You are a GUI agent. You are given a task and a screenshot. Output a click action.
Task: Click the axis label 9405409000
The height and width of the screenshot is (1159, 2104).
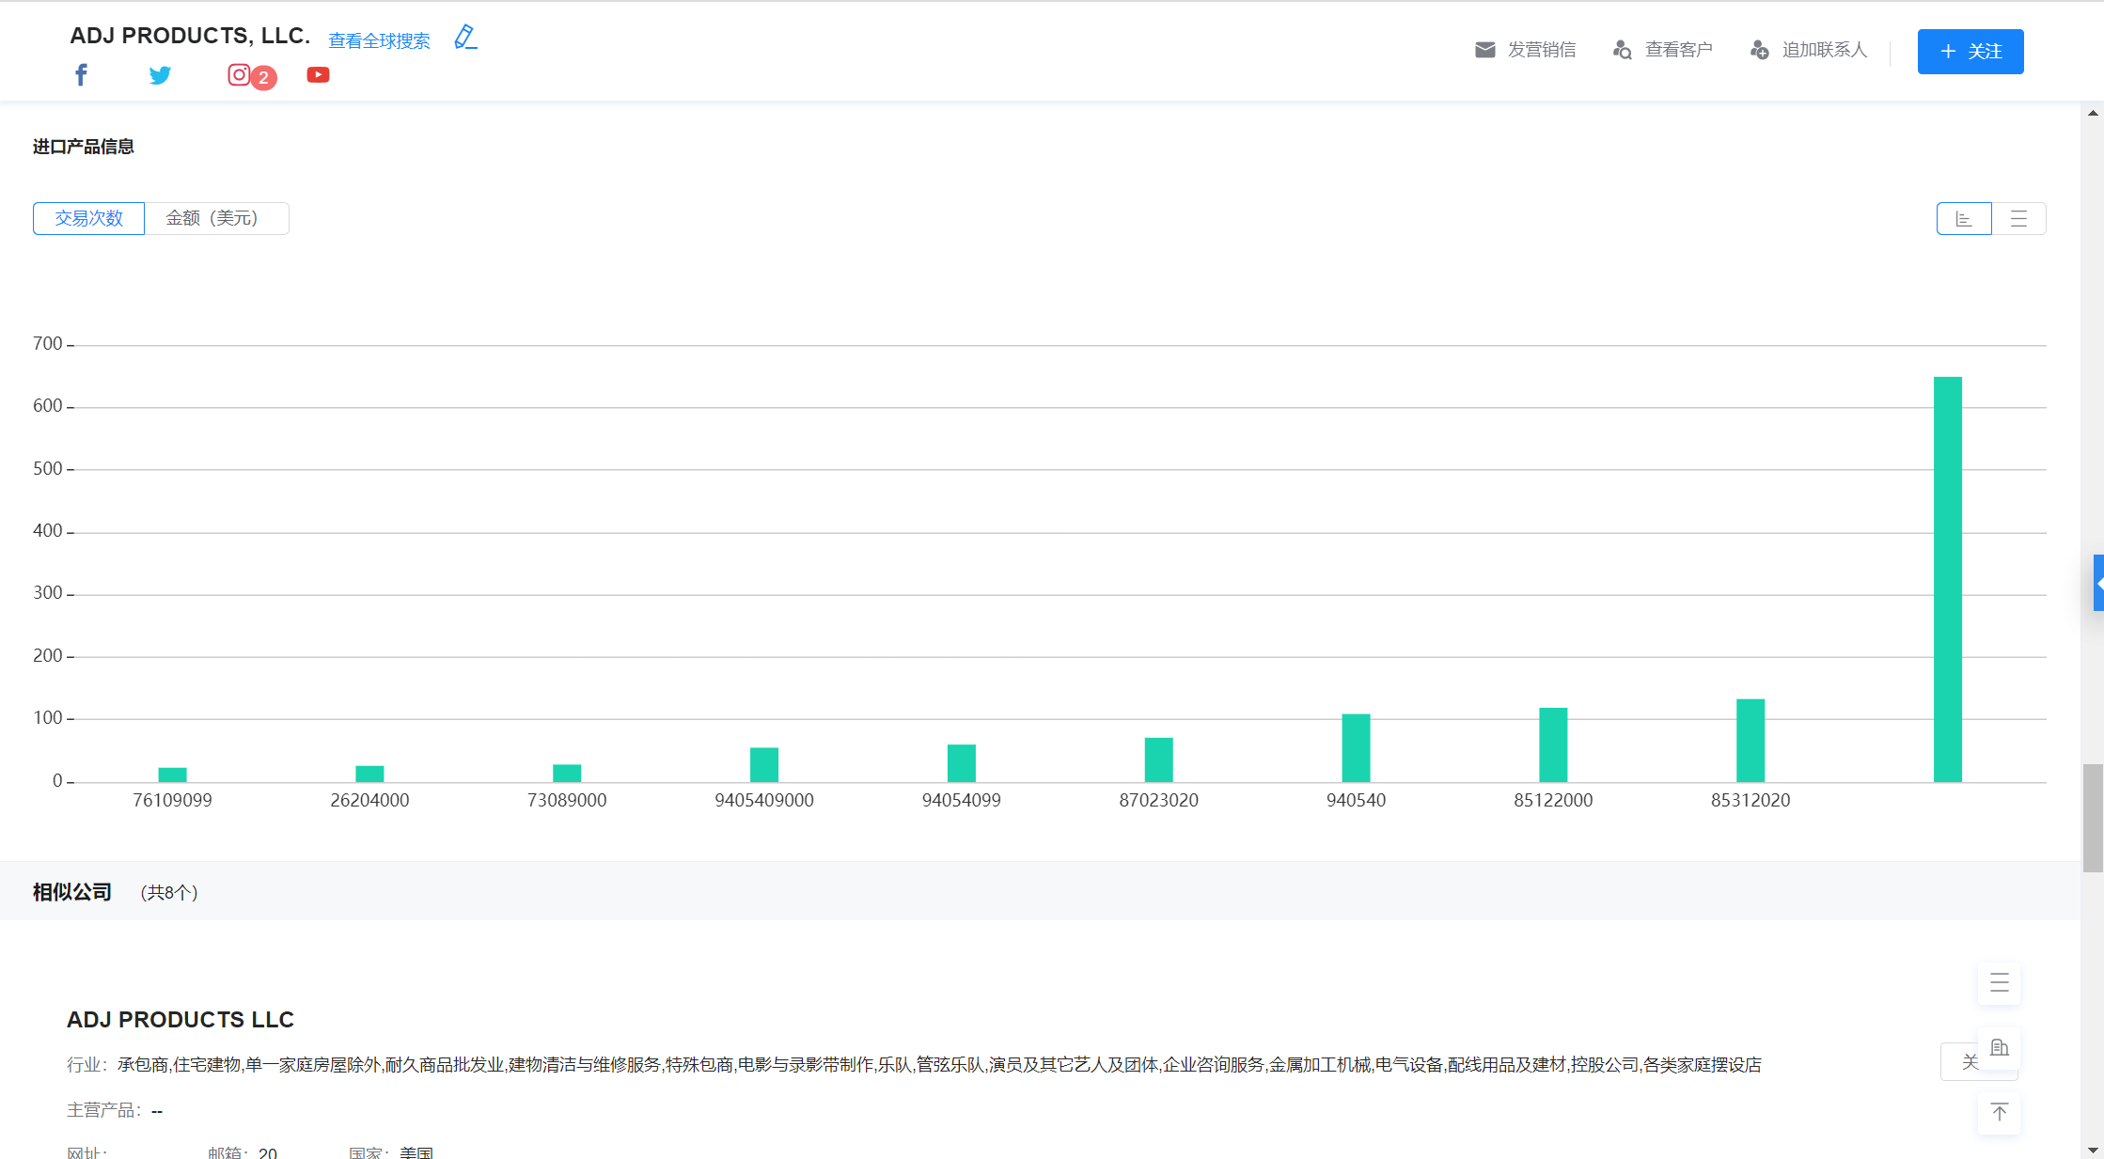[764, 801]
